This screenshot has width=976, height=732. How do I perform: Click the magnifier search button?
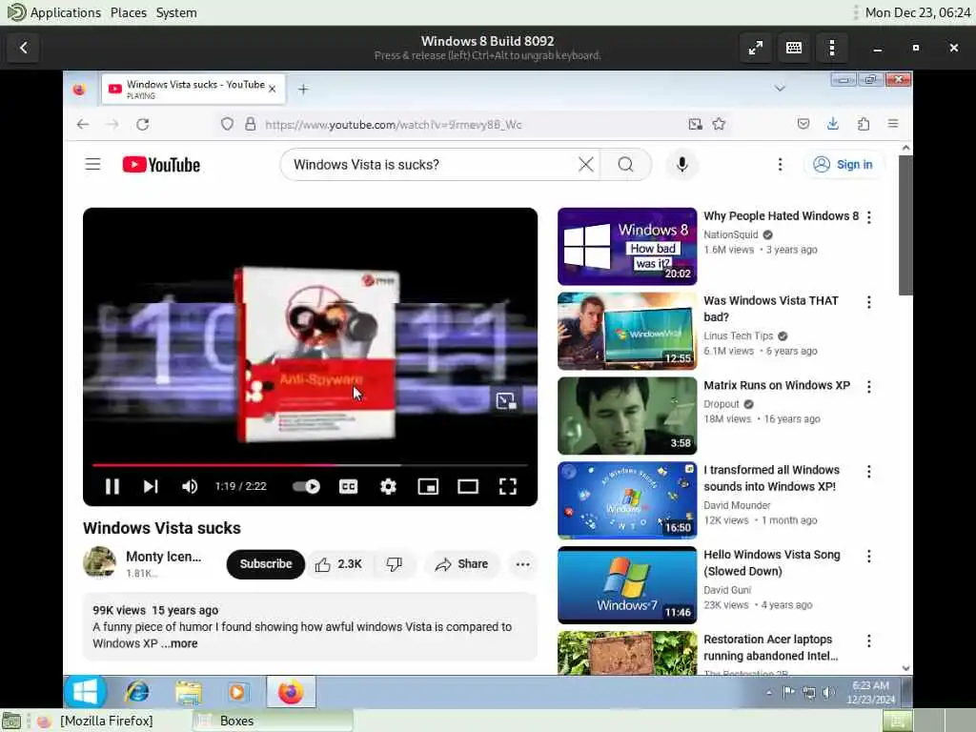tap(625, 164)
